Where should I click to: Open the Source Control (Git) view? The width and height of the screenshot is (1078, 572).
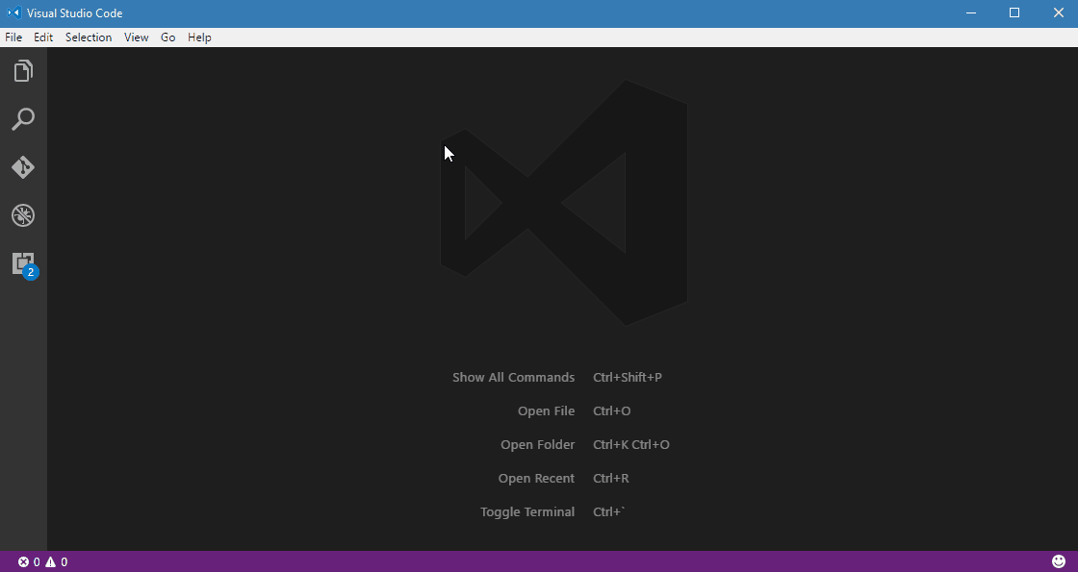point(23,167)
